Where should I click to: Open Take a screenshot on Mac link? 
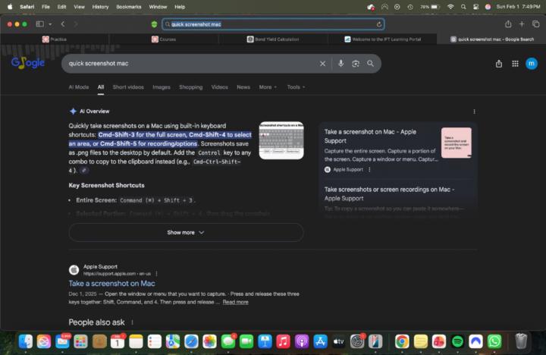click(x=111, y=283)
